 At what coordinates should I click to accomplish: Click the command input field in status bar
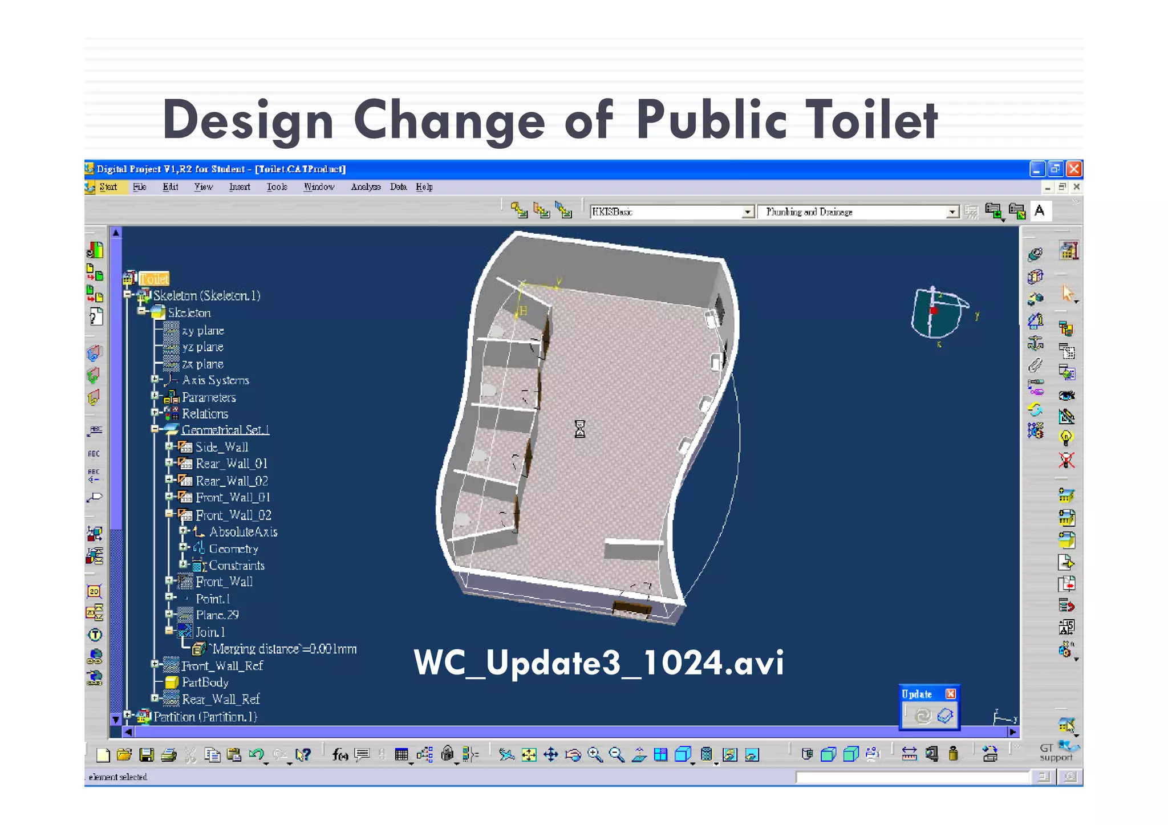click(912, 777)
